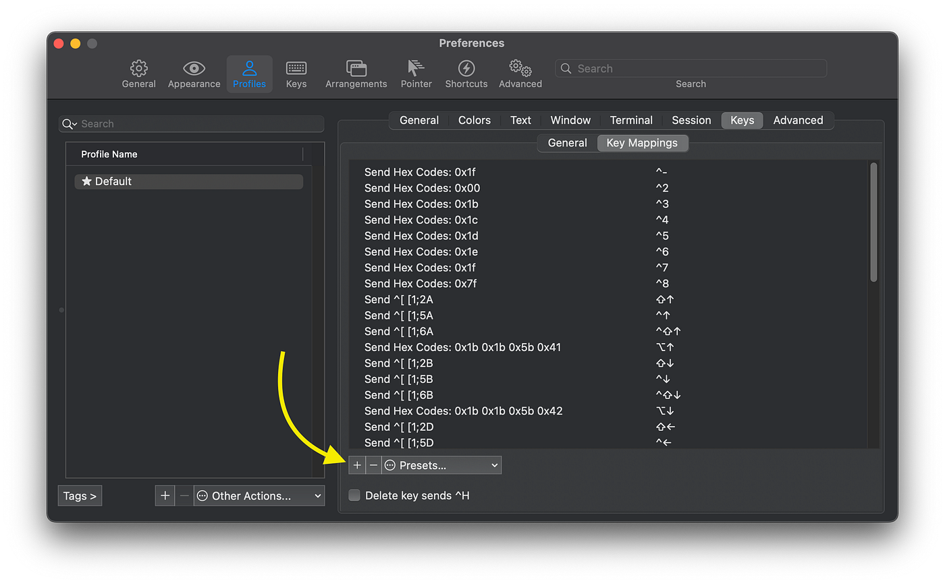
Task: Switch to the profile General tab
Action: click(x=419, y=120)
